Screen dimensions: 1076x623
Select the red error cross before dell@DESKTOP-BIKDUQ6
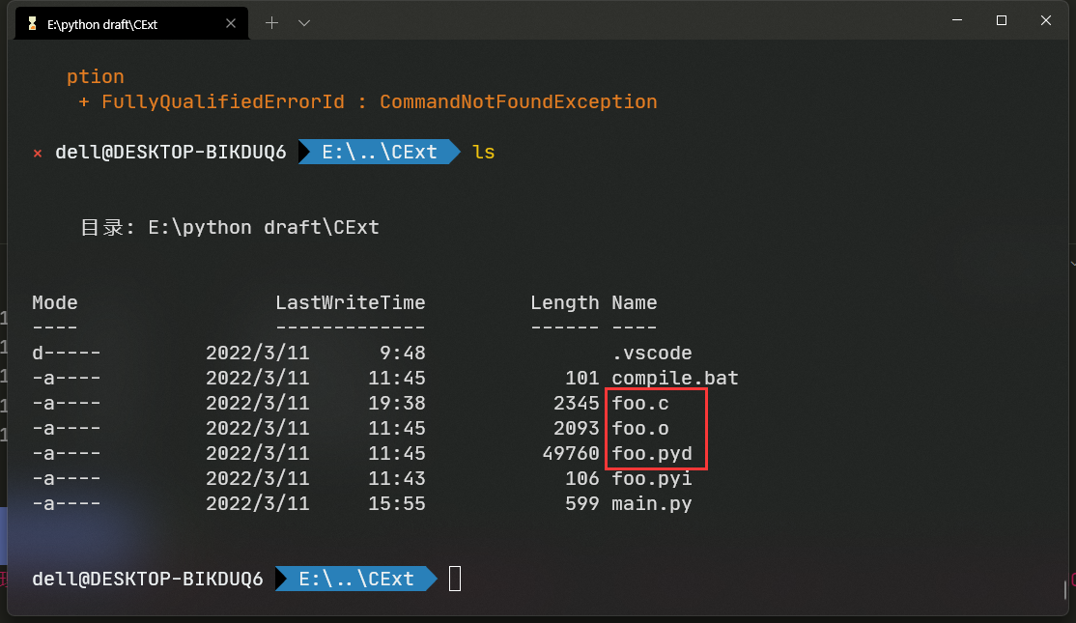pos(37,152)
